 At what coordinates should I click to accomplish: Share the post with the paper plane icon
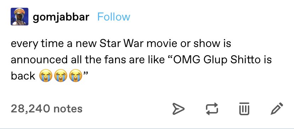pyautogui.click(x=178, y=109)
